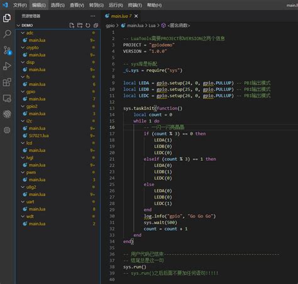Create a new folder in DEMO
Image resolution: width=298 pixels, height=284 pixels.
[x=80, y=25]
